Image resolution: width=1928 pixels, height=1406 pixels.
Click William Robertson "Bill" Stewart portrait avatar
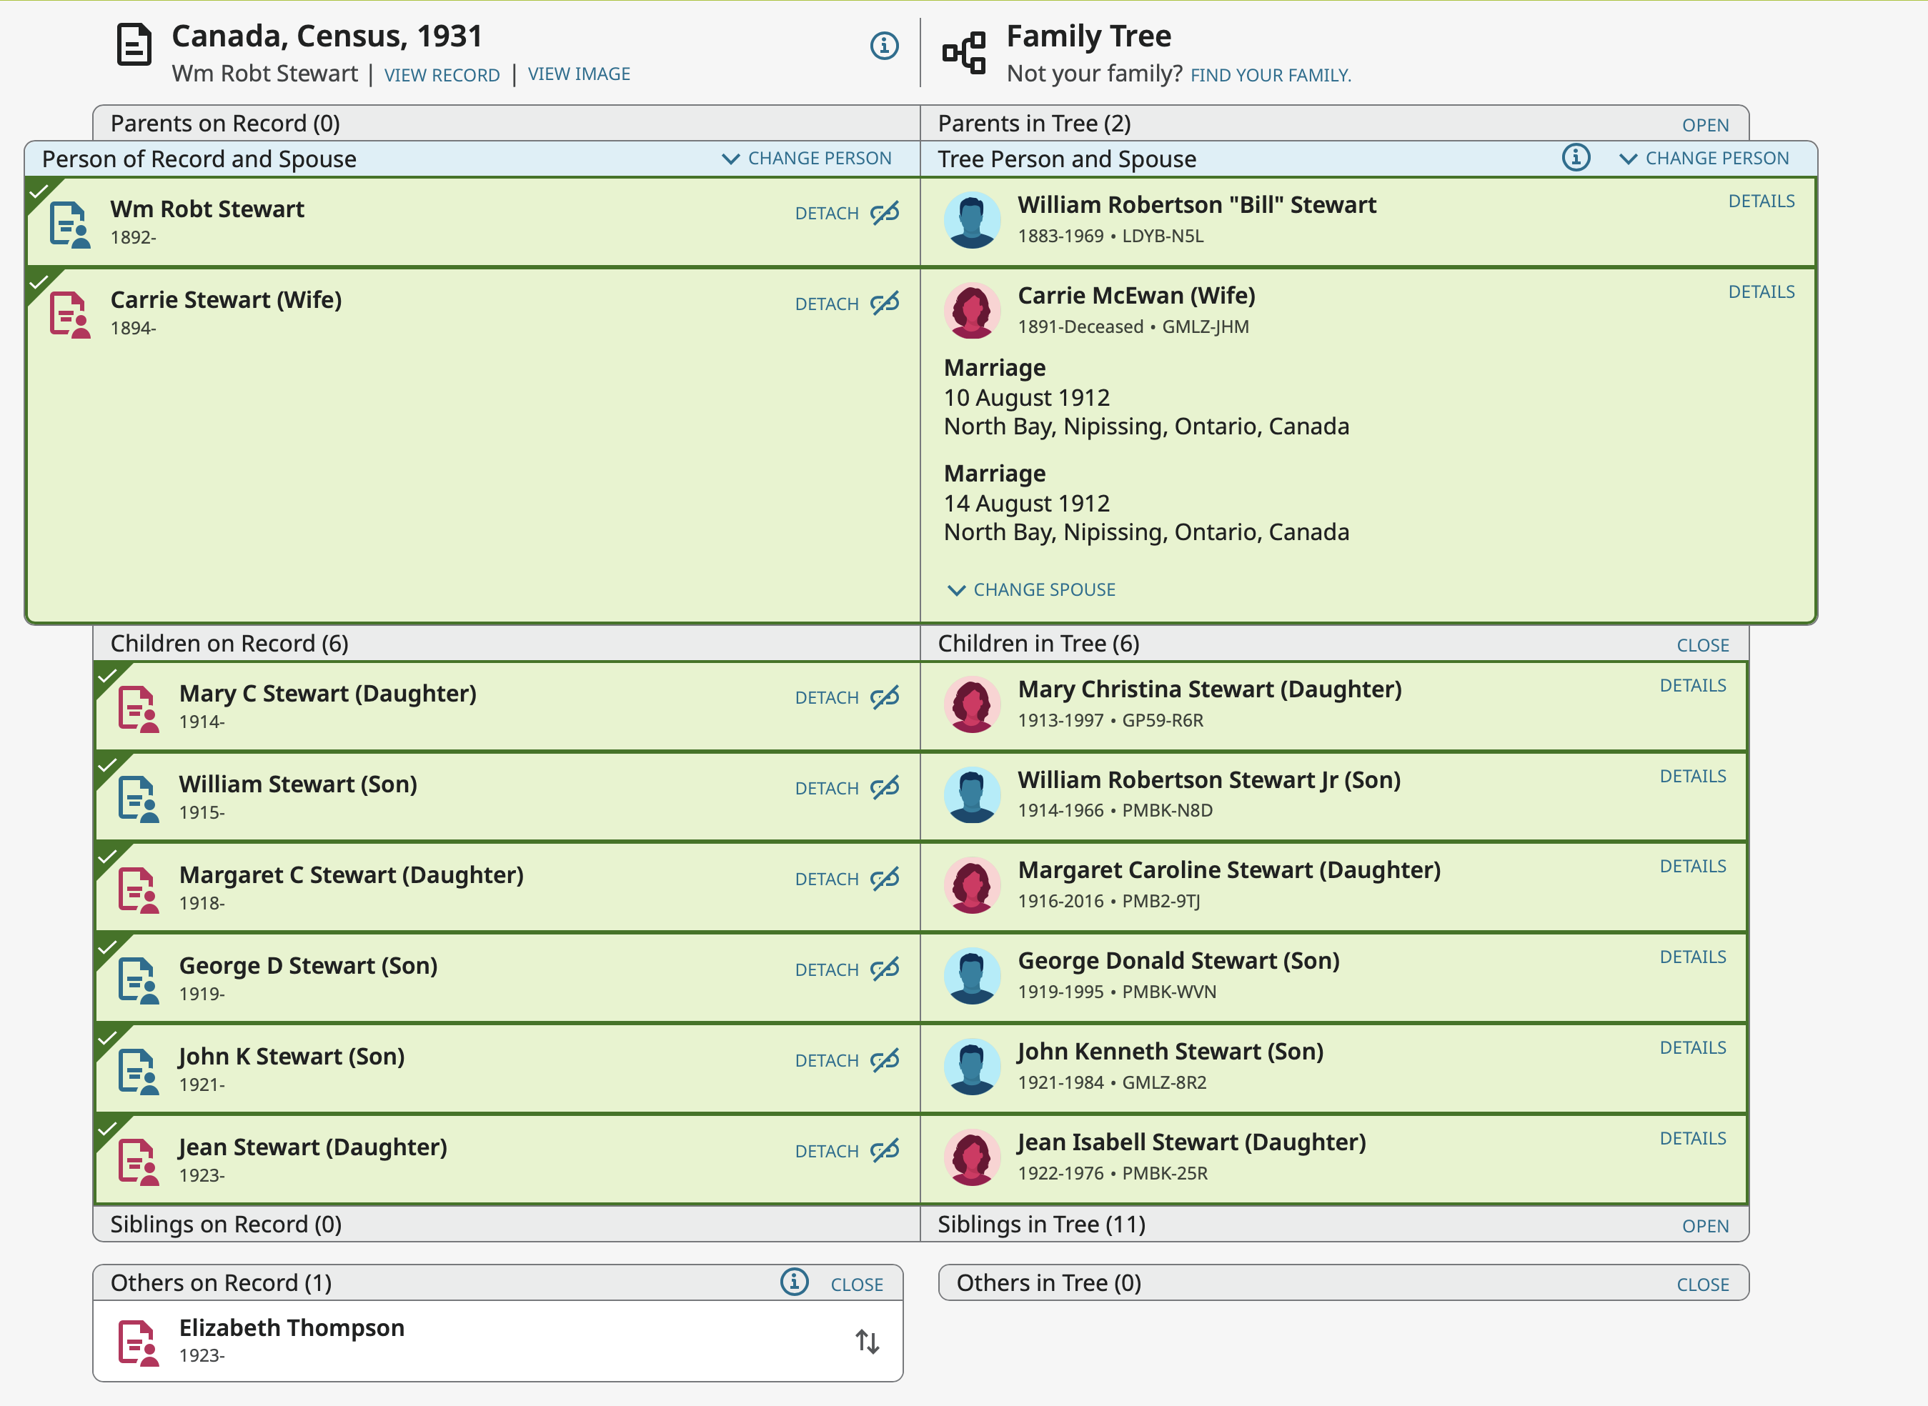tap(971, 221)
